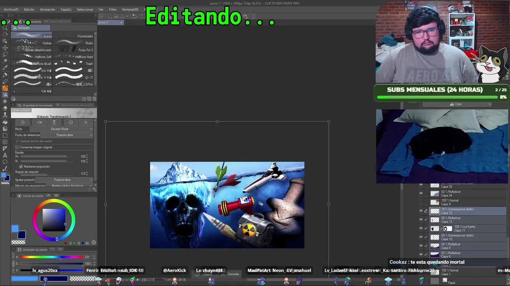The width and height of the screenshot is (510, 286).
Task: Select the orange Brush tool
Action: [x=5, y=88]
